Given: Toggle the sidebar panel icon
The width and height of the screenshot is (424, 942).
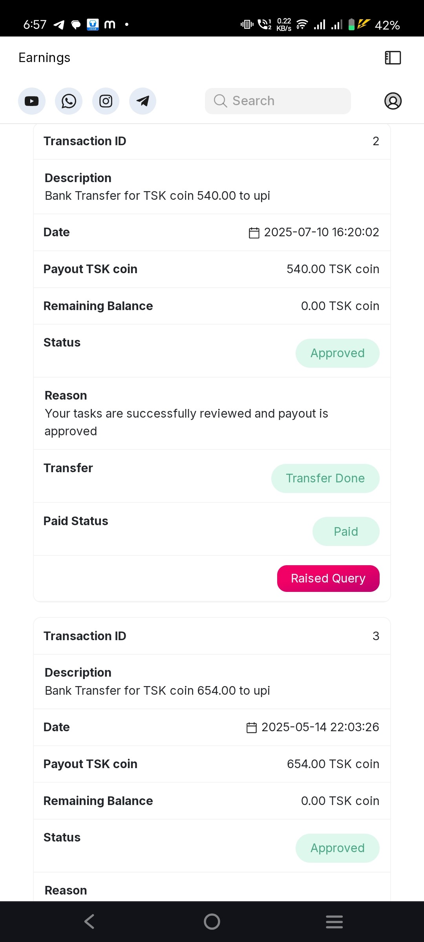Looking at the screenshot, I should [x=393, y=58].
